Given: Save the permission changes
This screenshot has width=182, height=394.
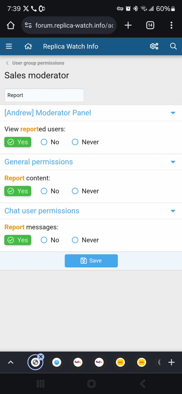Looking at the screenshot, I should pos(91,261).
